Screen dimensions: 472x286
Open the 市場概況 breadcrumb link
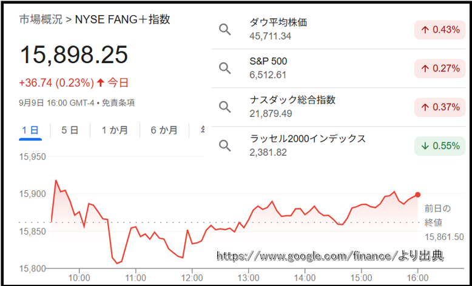click(41, 19)
